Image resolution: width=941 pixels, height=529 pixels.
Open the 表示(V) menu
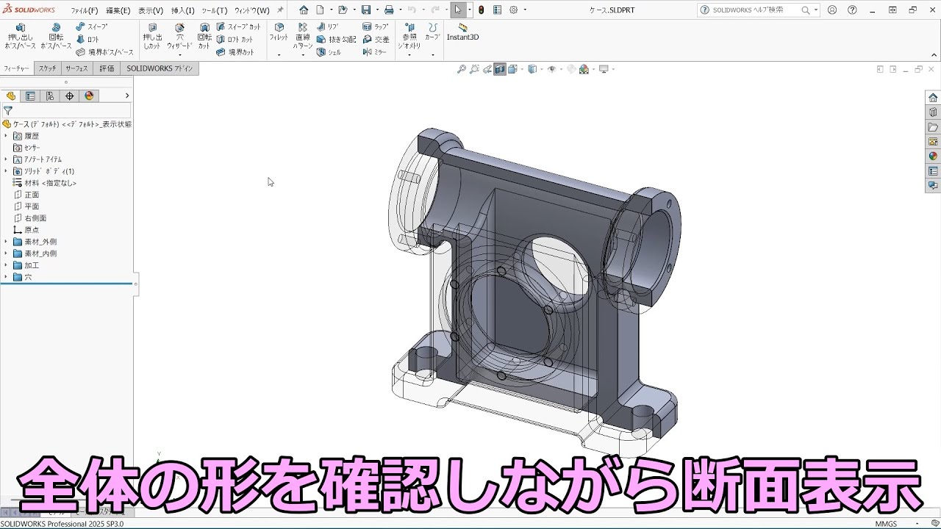[x=151, y=10]
